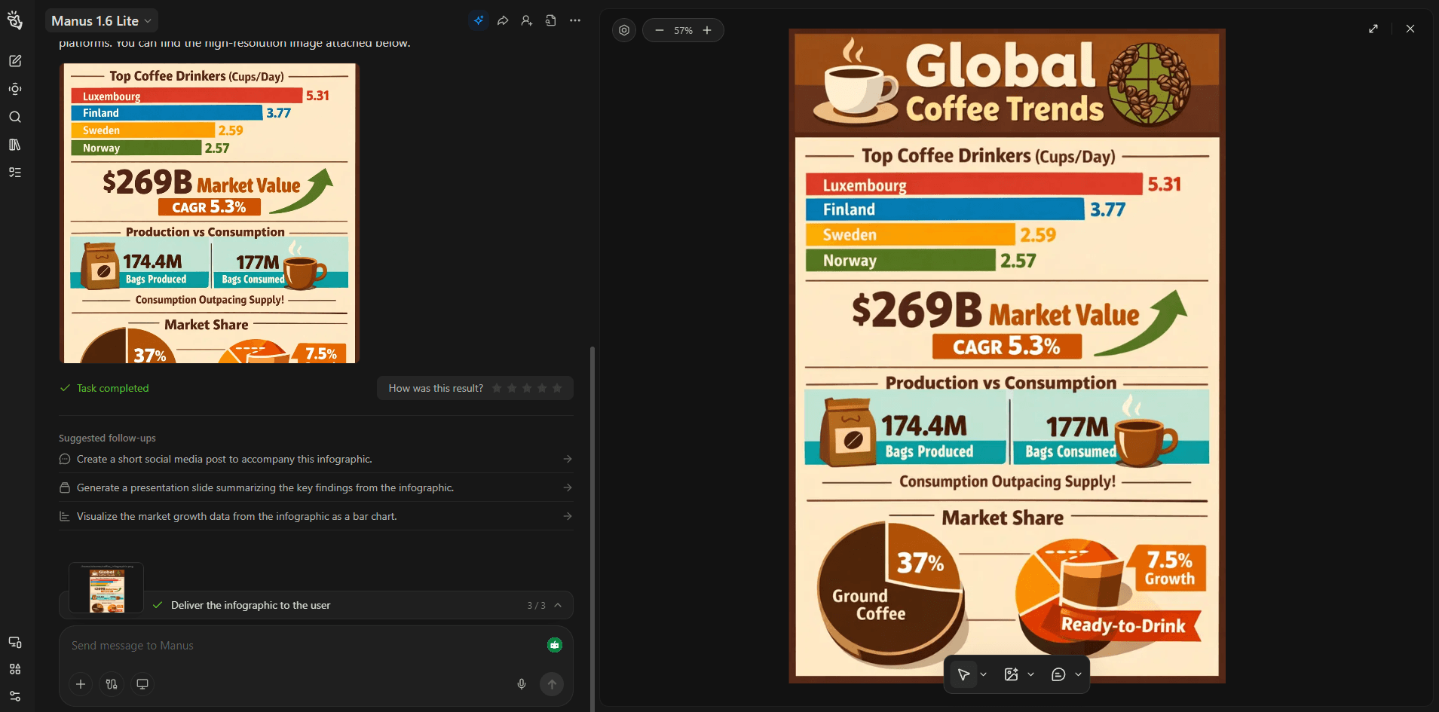Toggle the green robot agent icon
Viewport: 1439px width, 712px height.
coord(555,645)
